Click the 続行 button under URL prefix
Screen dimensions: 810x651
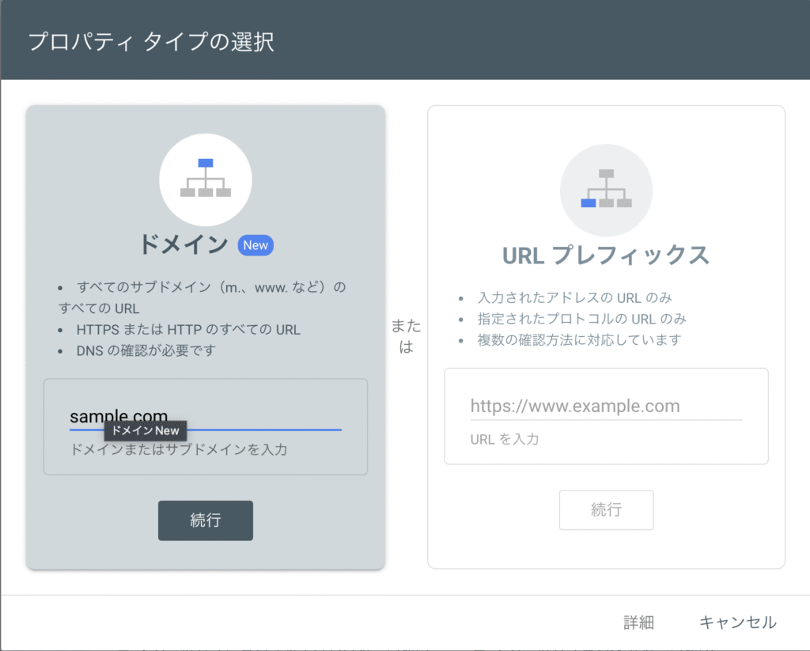[606, 510]
